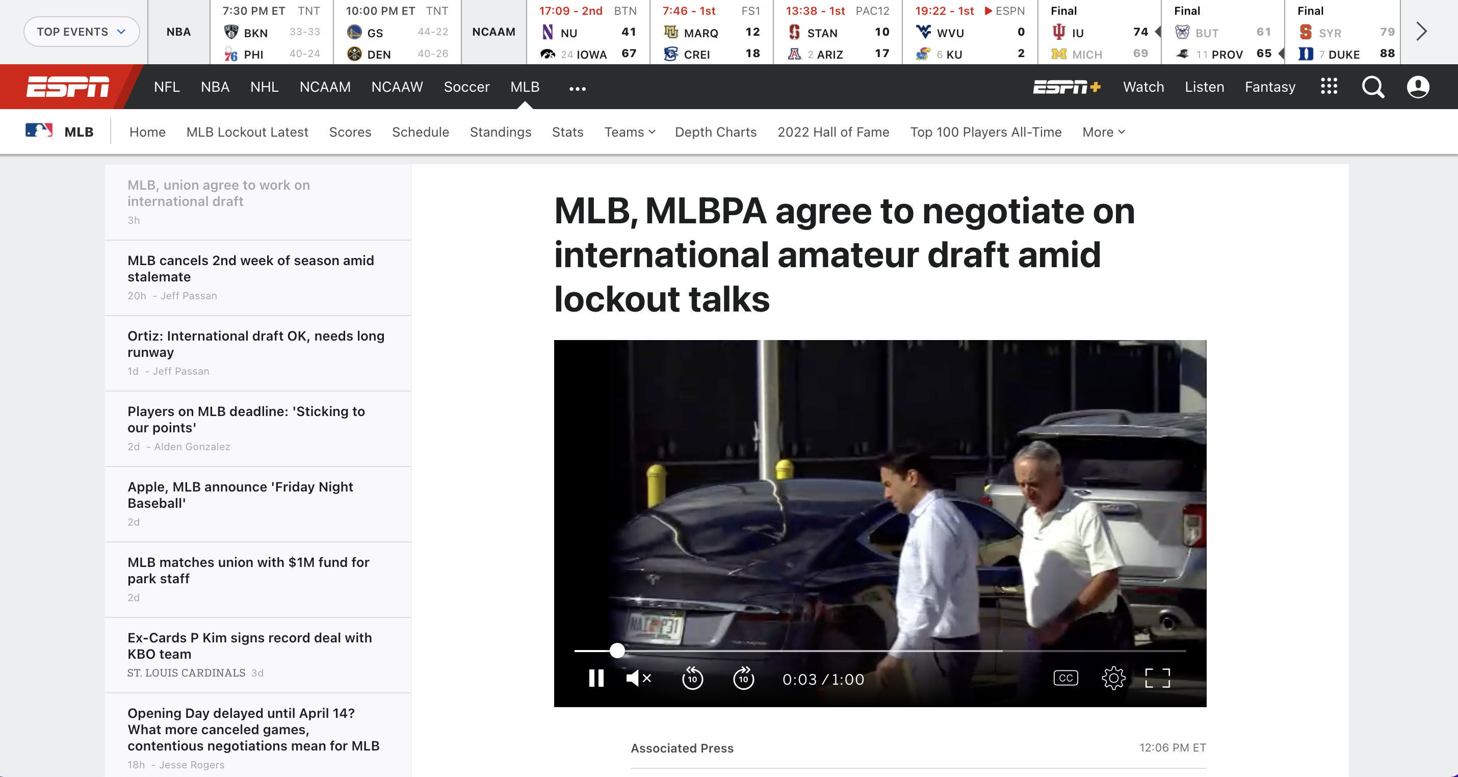Click the ESPN logo

(68, 87)
